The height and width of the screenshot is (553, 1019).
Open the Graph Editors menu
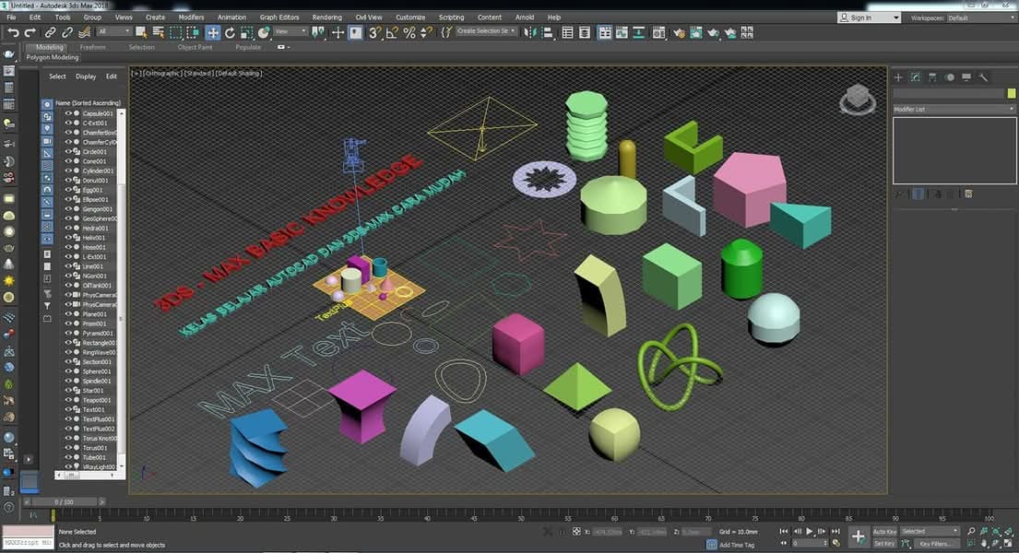[279, 18]
